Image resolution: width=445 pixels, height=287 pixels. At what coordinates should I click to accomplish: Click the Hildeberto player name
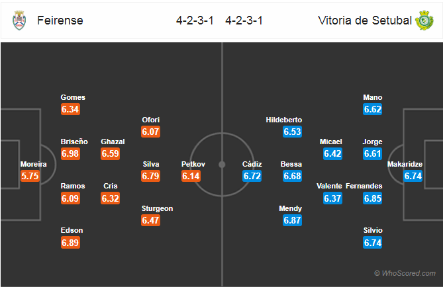point(284,120)
